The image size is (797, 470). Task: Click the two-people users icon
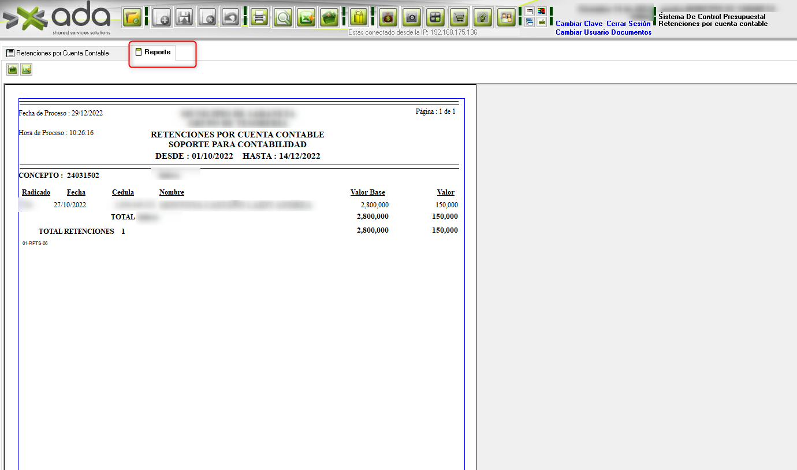coord(506,17)
